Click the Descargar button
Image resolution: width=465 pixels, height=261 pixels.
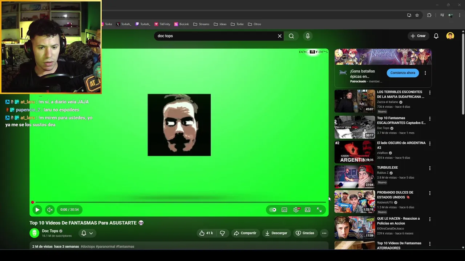tap(276, 233)
